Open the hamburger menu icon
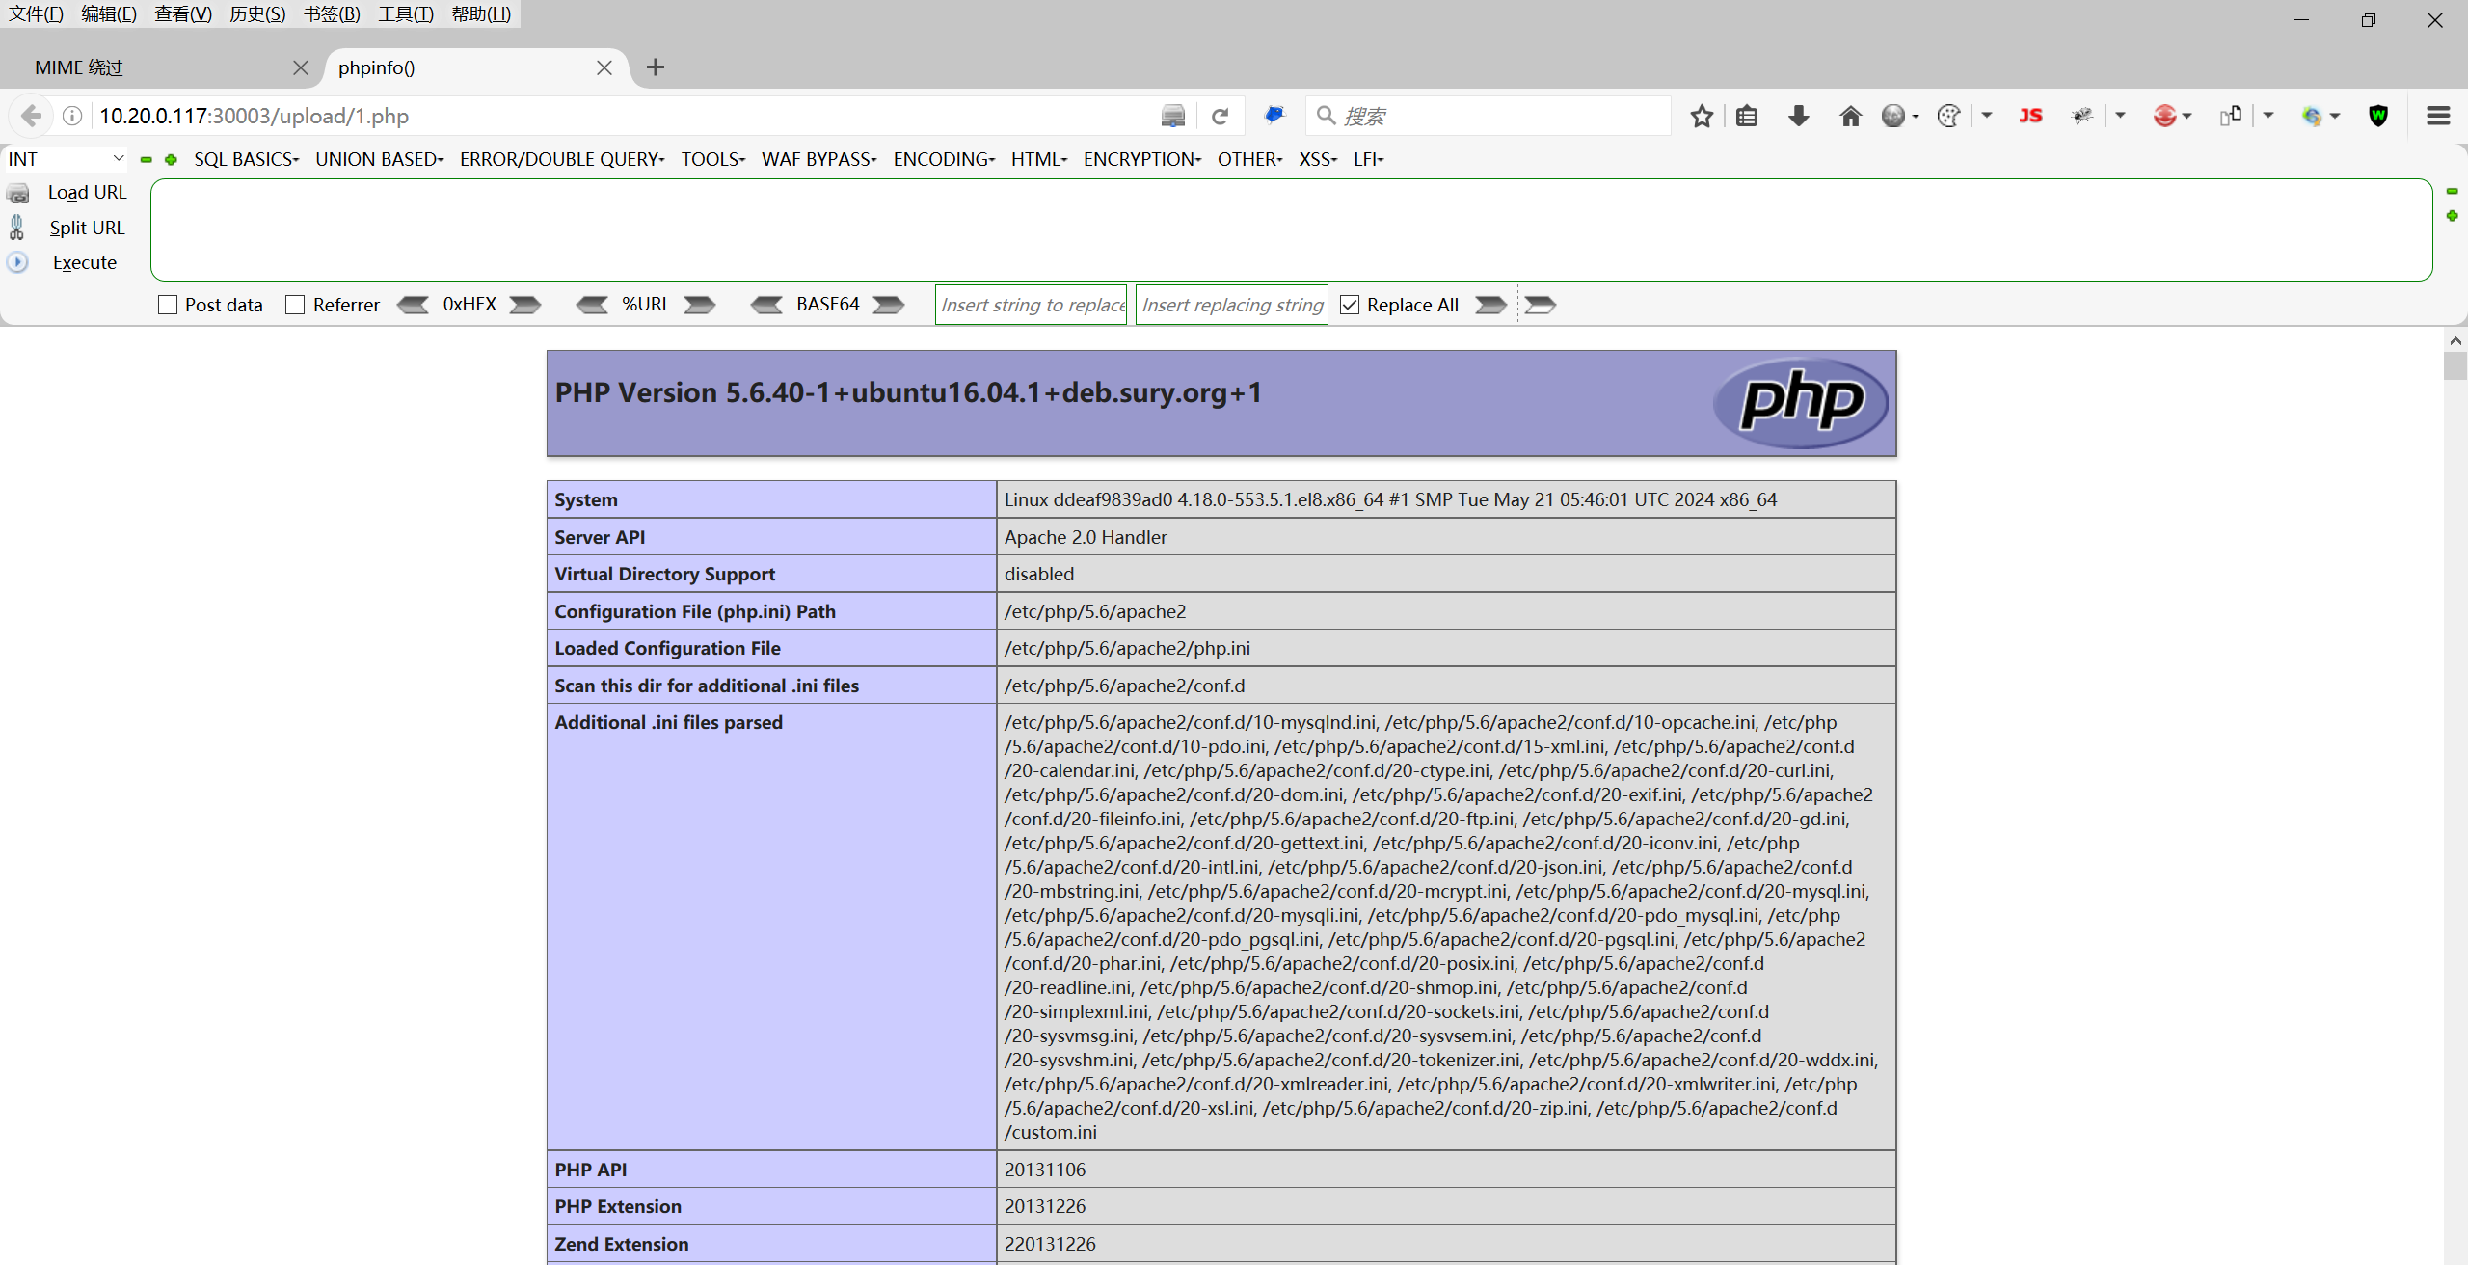Screen dimensions: 2468x1265 coord(2438,117)
